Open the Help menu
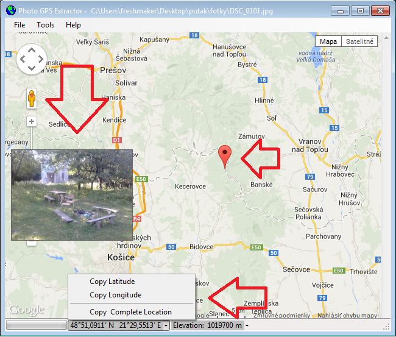396x337 pixels. click(x=73, y=25)
